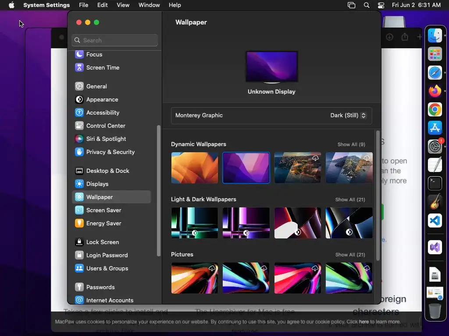Open Control Center in menu bar

[x=381, y=5]
